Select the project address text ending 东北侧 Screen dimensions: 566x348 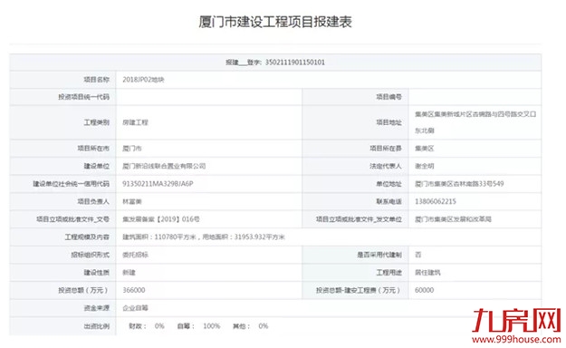coord(475,122)
